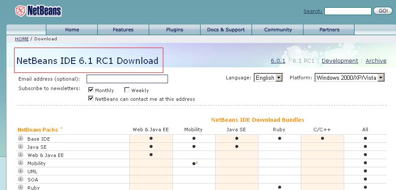Uncheck NetBeans can contact me checkbox

pos(91,98)
